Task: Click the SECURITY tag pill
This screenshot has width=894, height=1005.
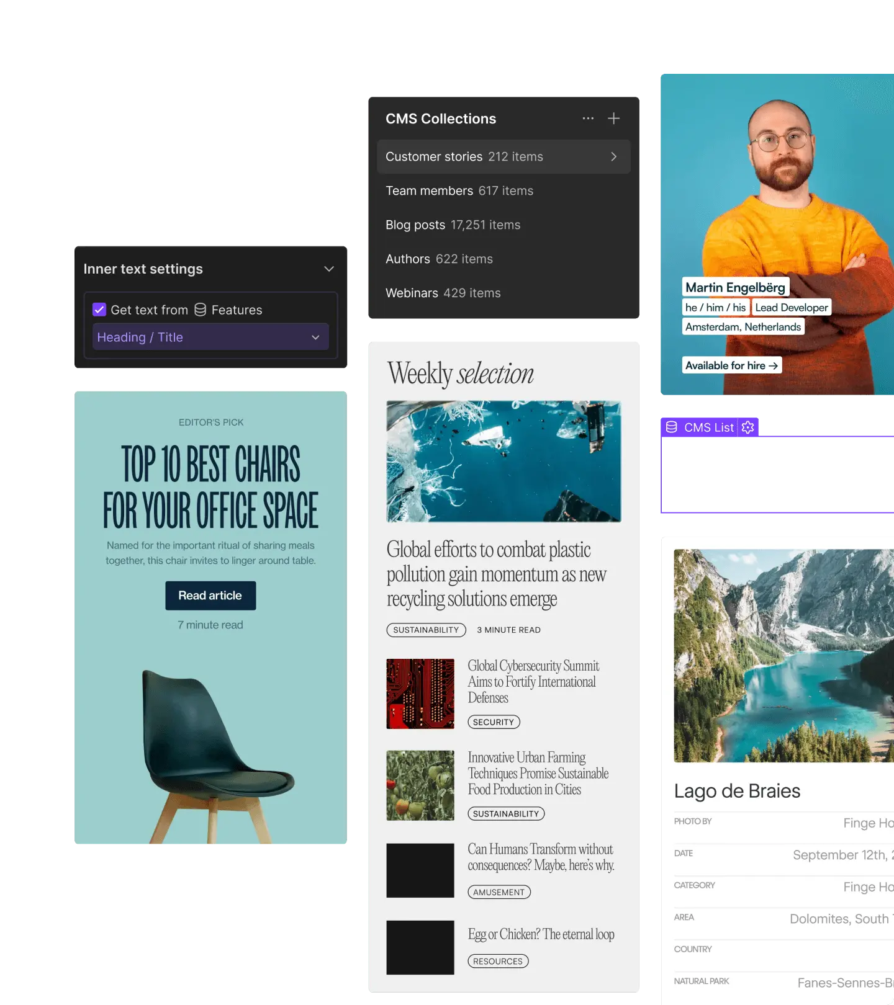Action: (x=494, y=722)
